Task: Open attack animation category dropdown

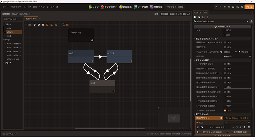Action: [x=230, y=52]
